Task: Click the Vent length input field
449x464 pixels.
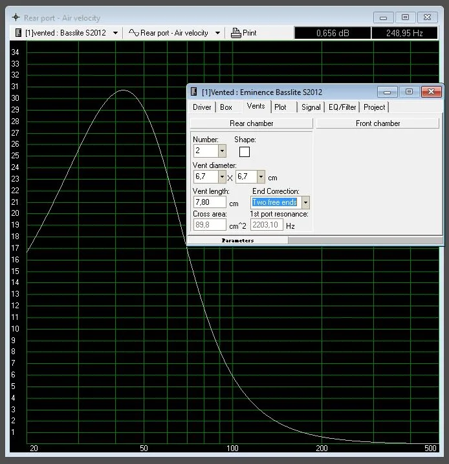Action: (209, 202)
